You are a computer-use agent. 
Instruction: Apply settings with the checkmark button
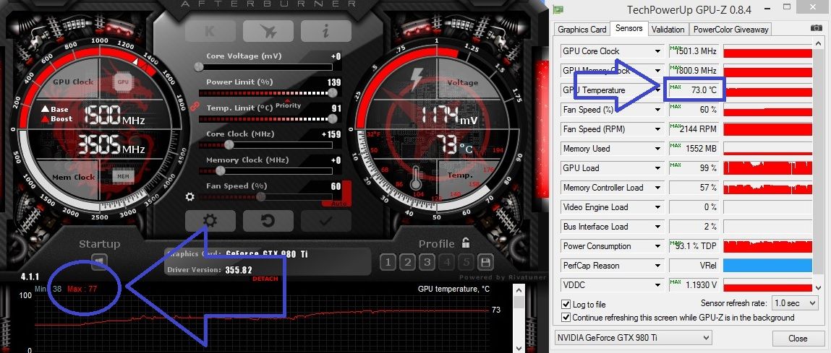[x=326, y=221]
